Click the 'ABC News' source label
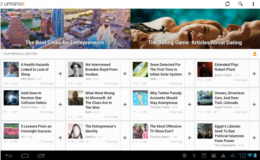This screenshot has width=260, height=160. (x=27, y=79)
